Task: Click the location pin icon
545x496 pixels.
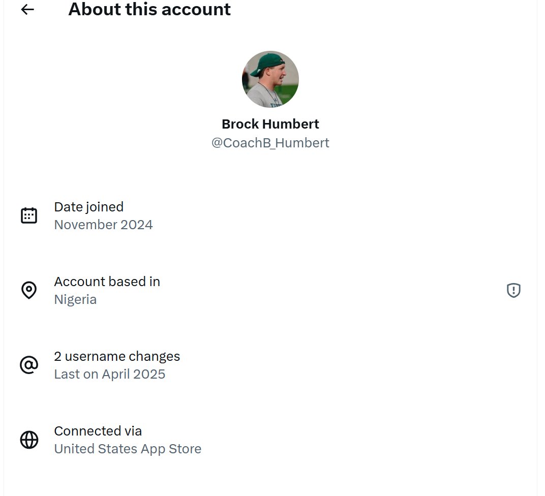Action: point(29,290)
